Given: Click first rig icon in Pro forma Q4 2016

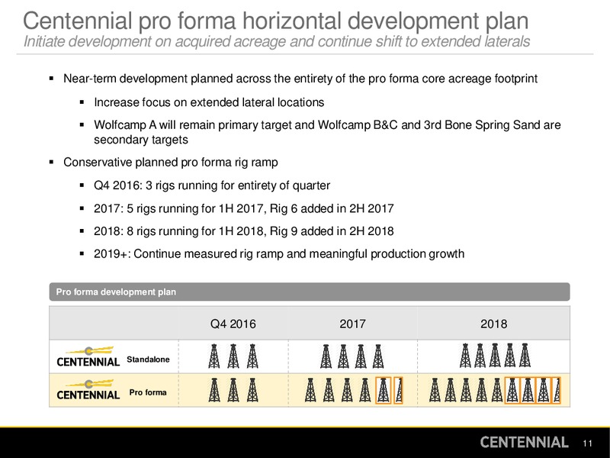Looking at the screenshot, I should [x=214, y=390].
